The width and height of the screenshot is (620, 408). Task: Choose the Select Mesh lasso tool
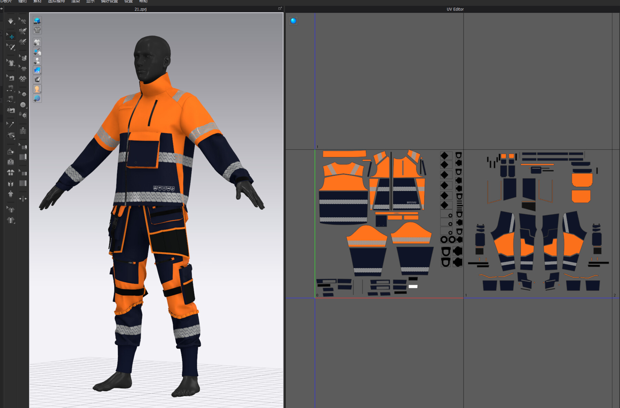[11, 47]
